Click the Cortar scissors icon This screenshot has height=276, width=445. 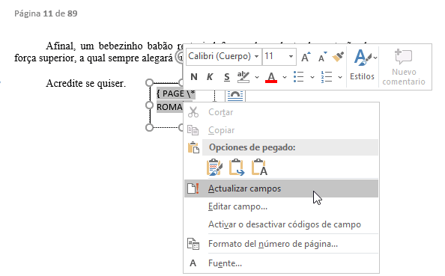193,112
